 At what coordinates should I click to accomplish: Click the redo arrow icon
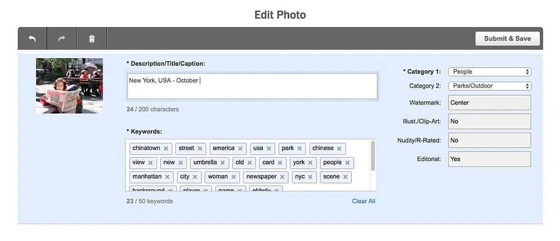tap(62, 39)
